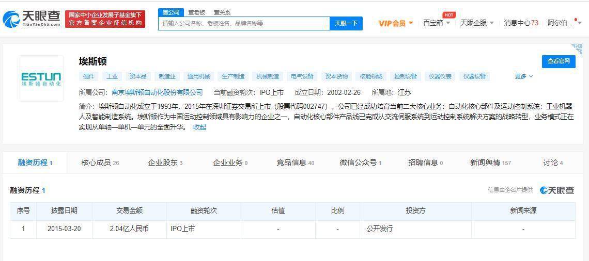Click the 资本货物 tag
The width and height of the screenshot is (589, 261).
tap(336, 76)
